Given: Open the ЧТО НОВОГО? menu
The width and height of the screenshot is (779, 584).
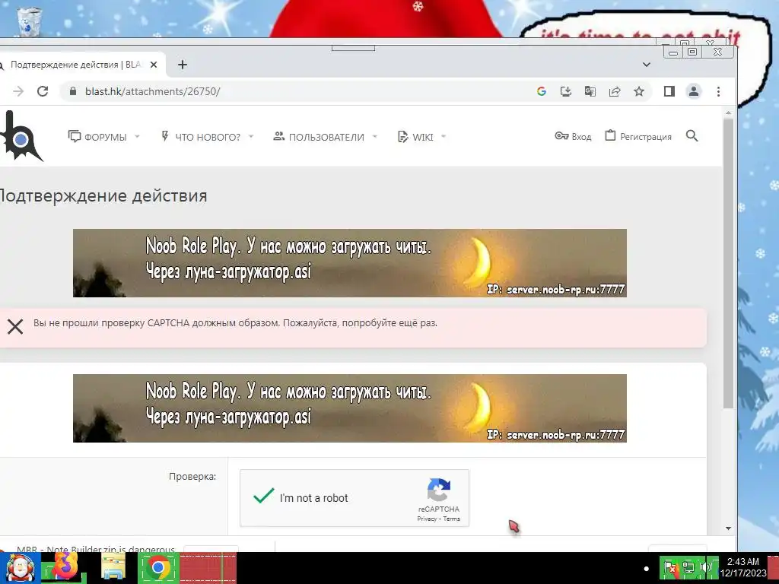Looking at the screenshot, I should [201, 137].
